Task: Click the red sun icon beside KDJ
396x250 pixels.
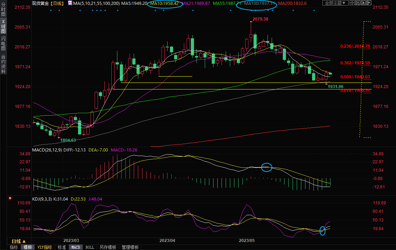Action: click(x=10, y=199)
